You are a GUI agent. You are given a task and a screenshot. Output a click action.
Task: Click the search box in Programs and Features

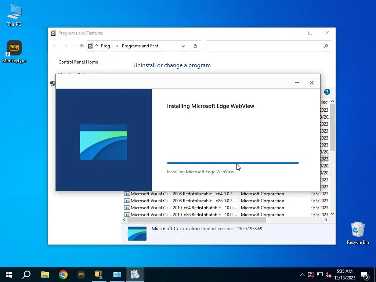coord(268,46)
